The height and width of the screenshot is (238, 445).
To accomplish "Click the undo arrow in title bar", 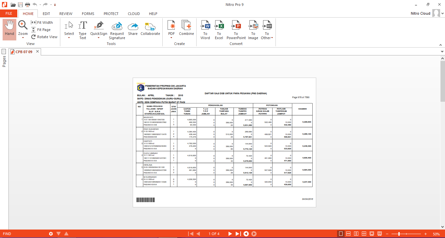I will point(35,5).
